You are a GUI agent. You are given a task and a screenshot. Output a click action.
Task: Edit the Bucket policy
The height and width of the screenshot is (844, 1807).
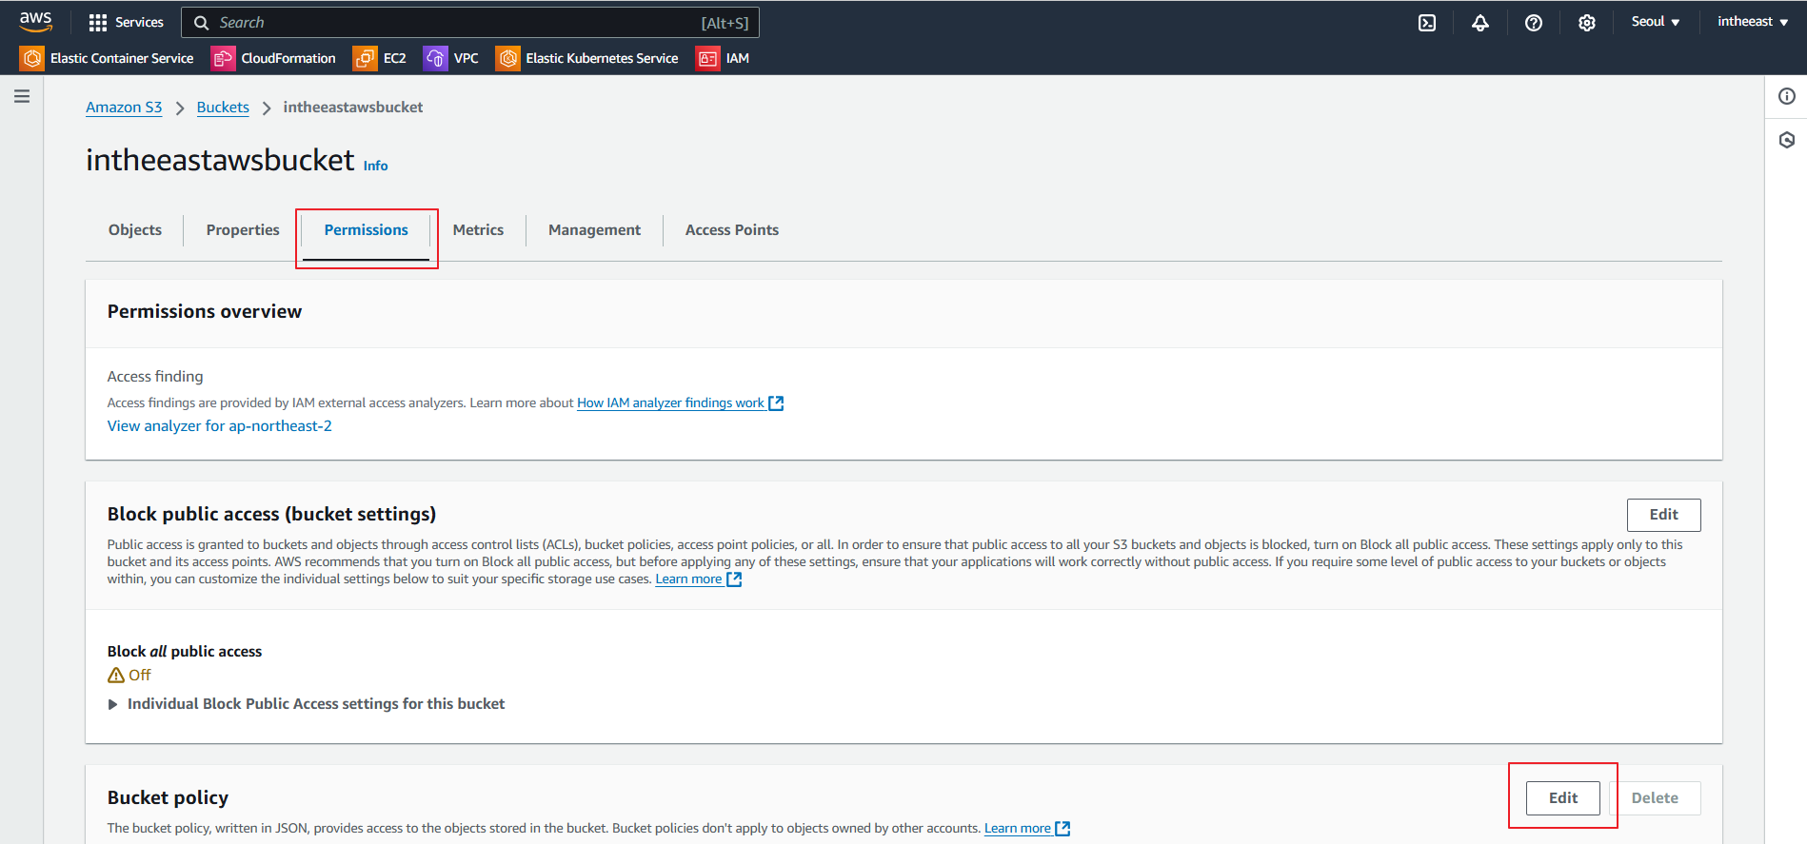(x=1562, y=798)
